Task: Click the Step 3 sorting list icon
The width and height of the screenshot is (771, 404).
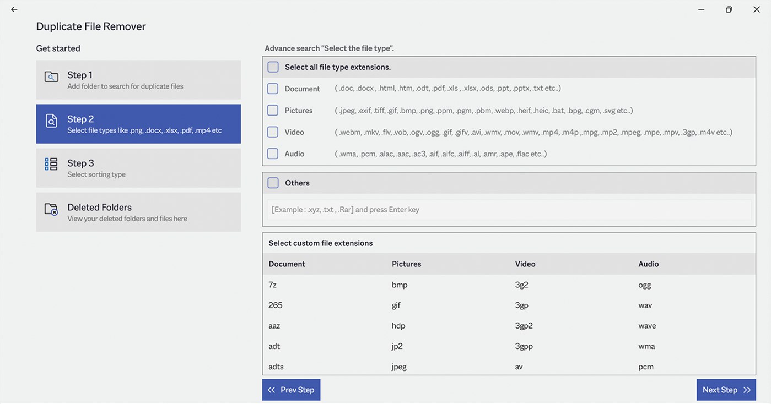Action: 51,165
